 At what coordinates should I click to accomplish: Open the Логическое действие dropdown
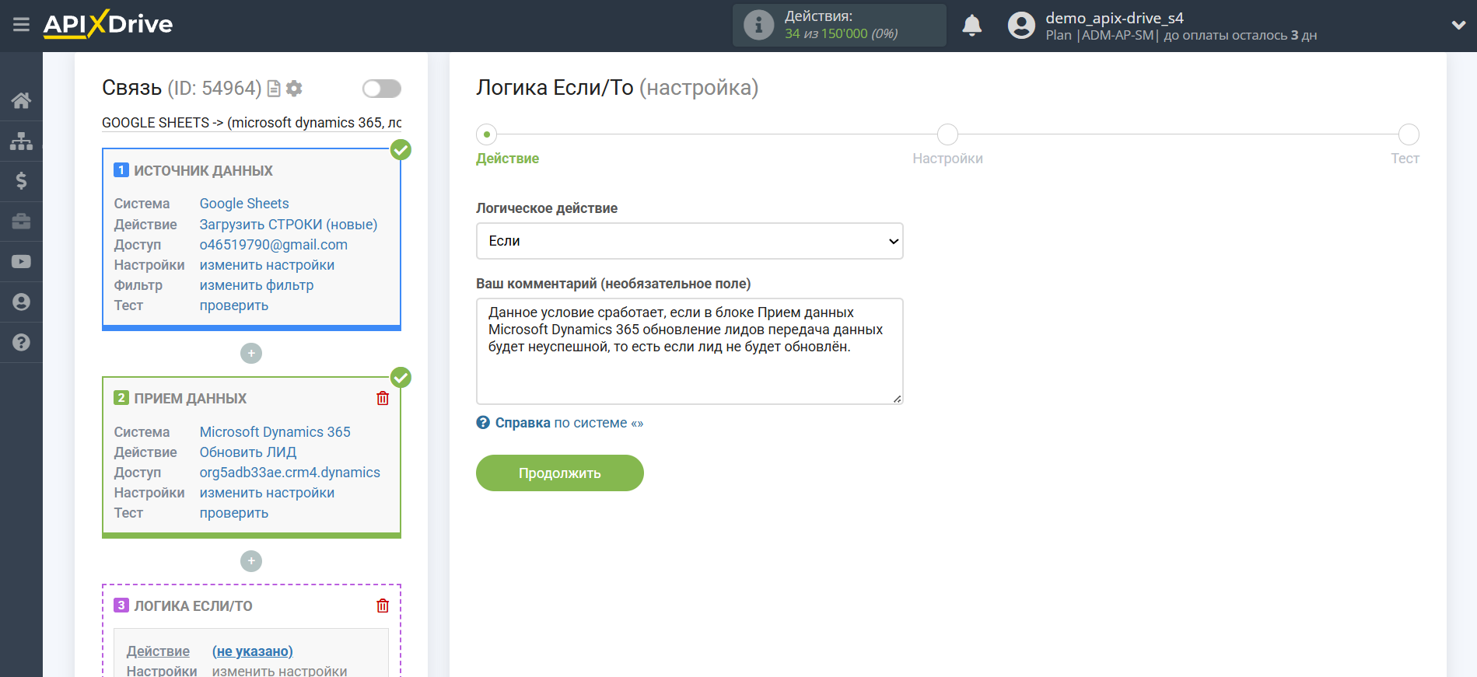689,241
